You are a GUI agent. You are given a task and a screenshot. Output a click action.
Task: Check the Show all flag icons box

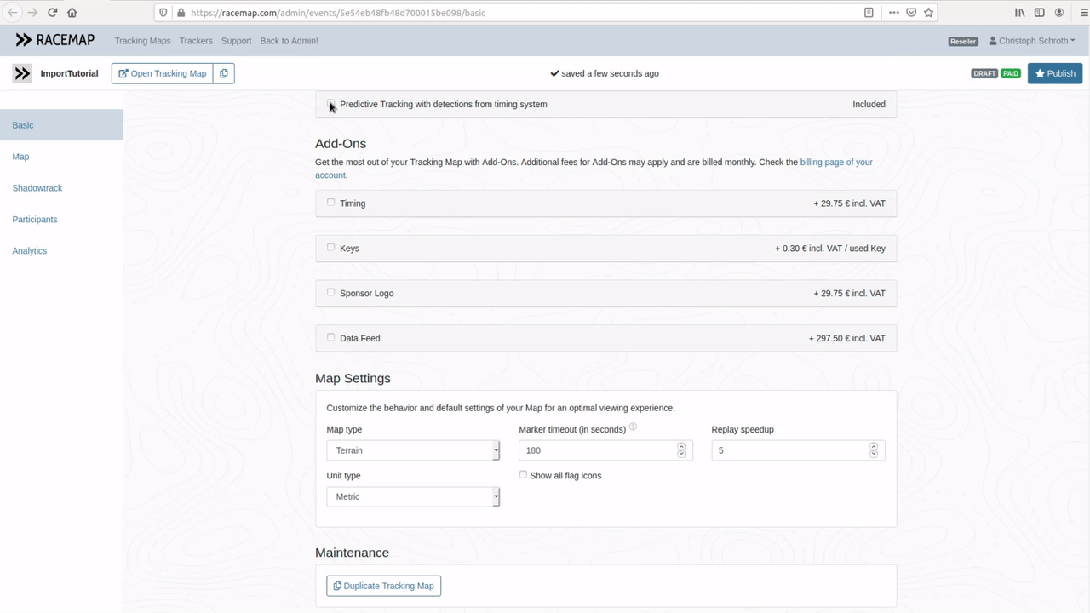pyautogui.click(x=523, y=475)
